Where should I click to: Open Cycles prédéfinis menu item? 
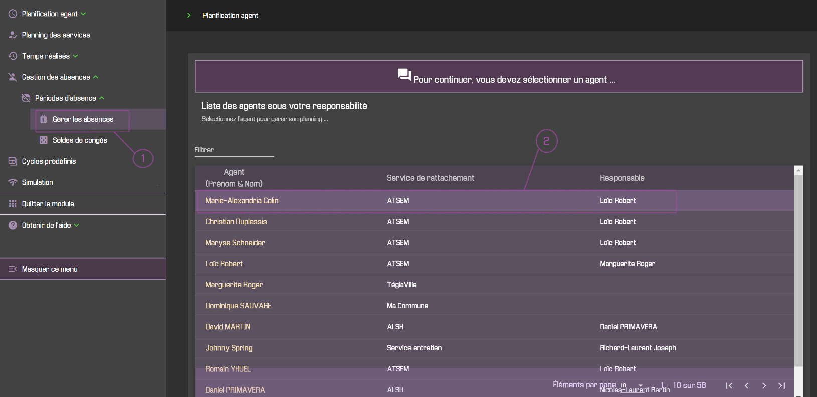click(49, 161)
